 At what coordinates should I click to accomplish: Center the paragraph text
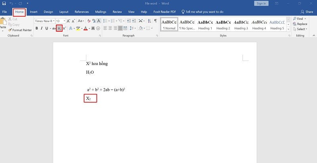110,28
